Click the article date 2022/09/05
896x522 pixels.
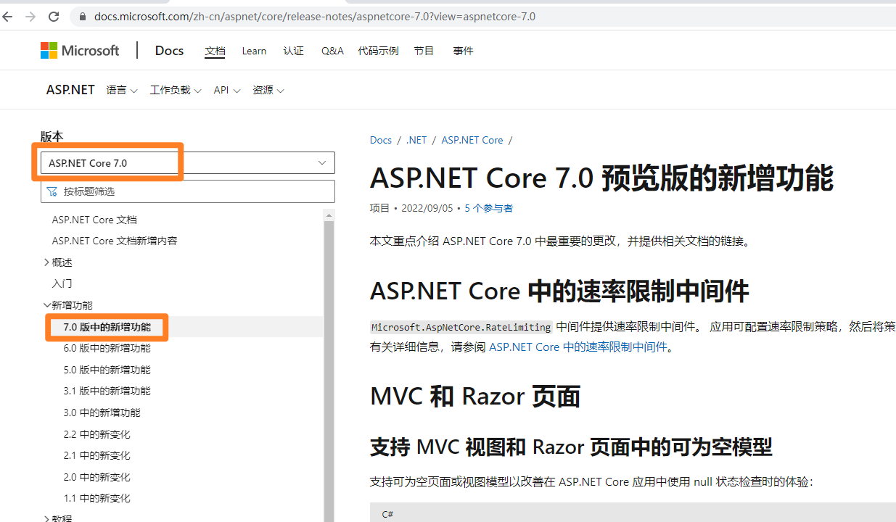427,208
